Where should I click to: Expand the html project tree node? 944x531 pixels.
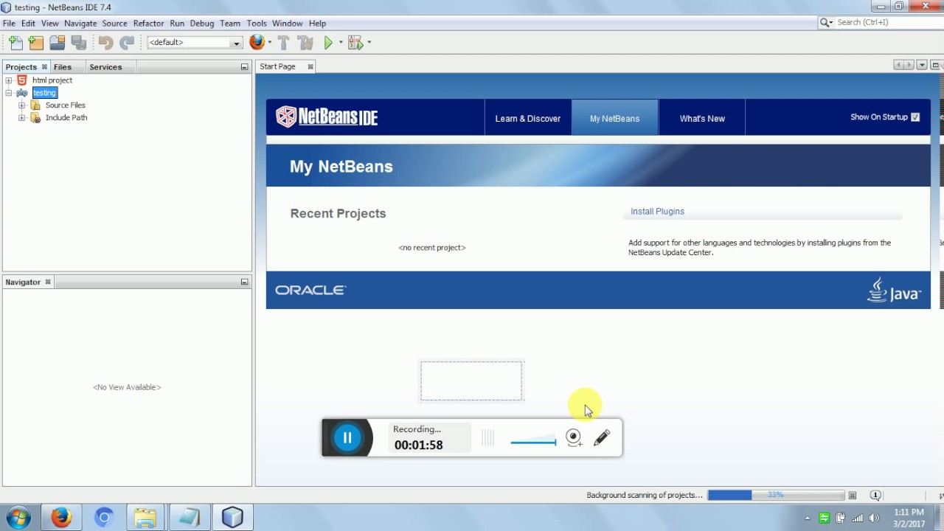[9, 80]
